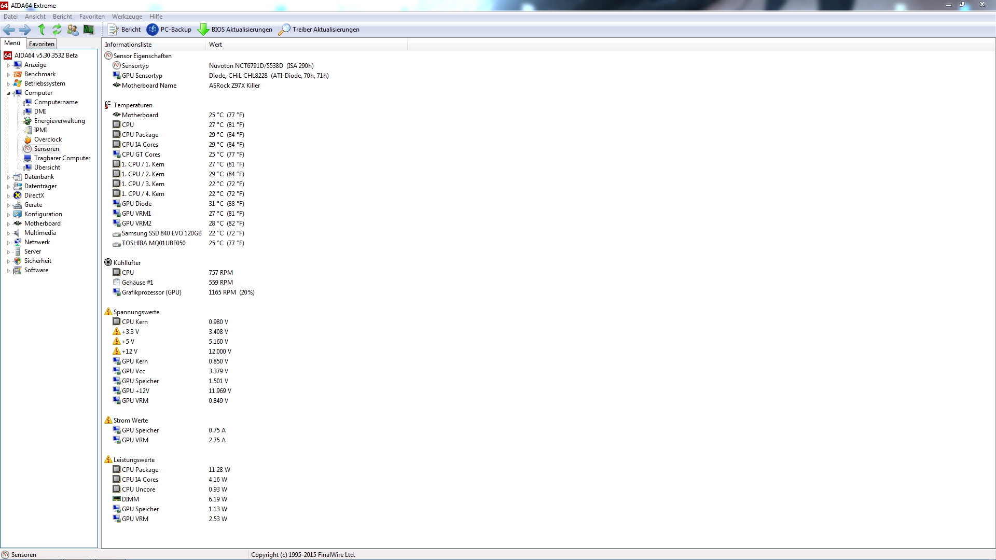The height and width of the screenshot is (560, 996).
Task: Open the Ansicht menu
Action: (x=35, y=17)
